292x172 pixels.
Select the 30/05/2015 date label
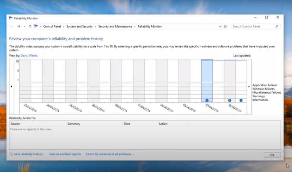[121, 108]
